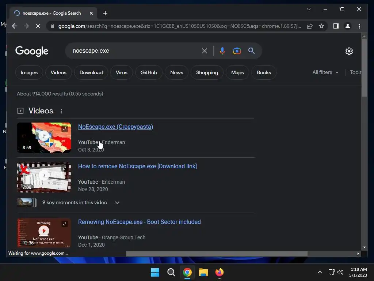
Task: Submit search with the magnifying glass icon
Action: click(x=251, y=50)
